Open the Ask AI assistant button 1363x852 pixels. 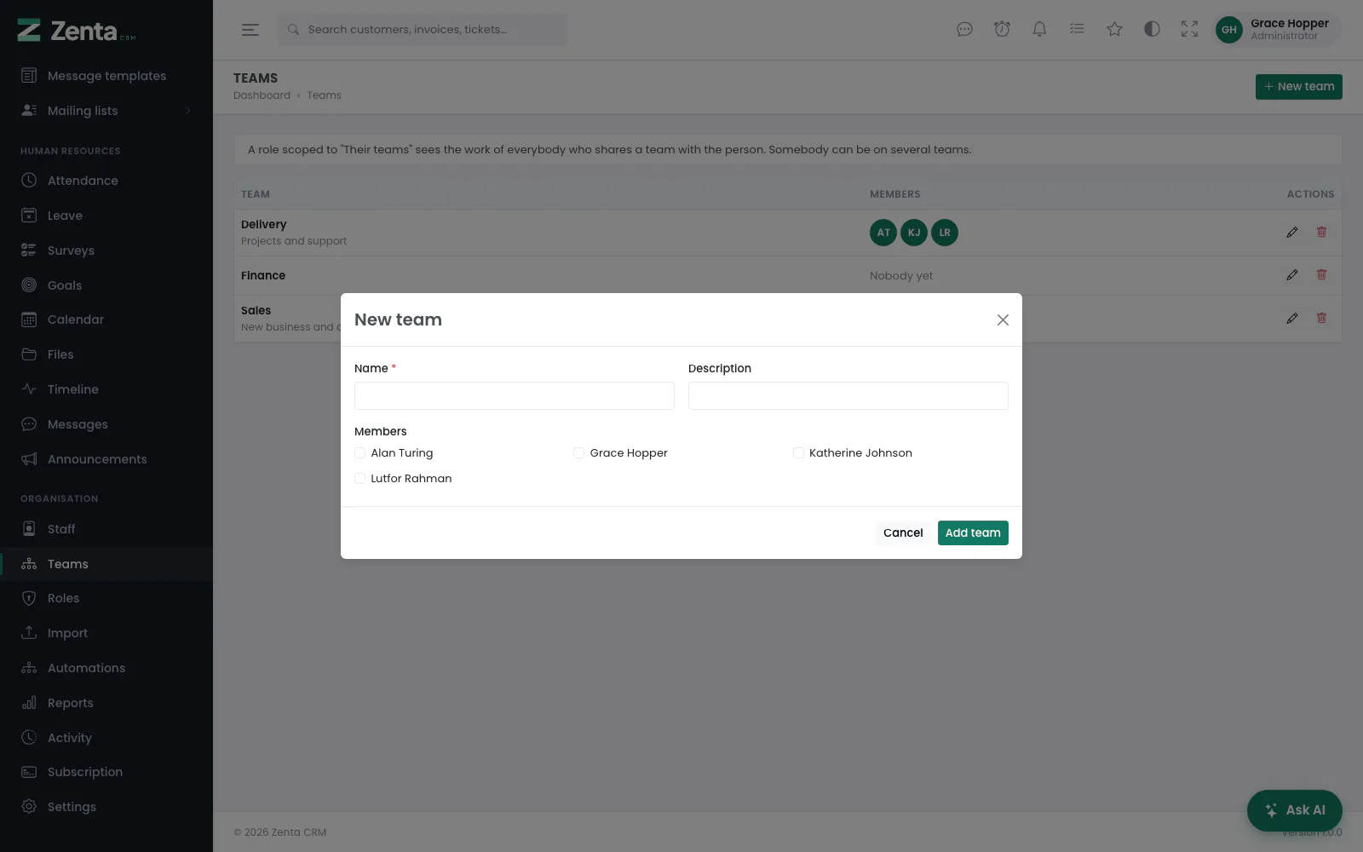click(1295, 810)
